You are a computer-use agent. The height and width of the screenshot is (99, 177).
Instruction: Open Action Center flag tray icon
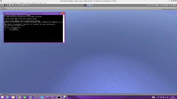[x=158, y=97]
